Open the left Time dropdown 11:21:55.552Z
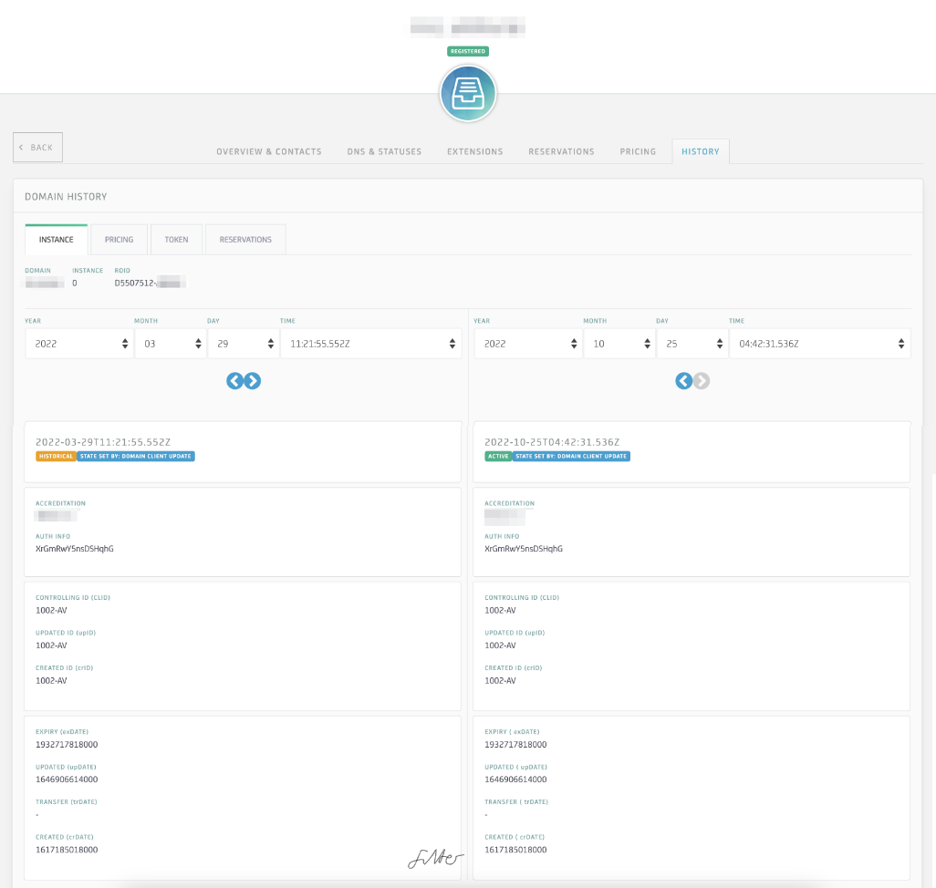This screenshot has width=936, height=888. click(371, 344)
